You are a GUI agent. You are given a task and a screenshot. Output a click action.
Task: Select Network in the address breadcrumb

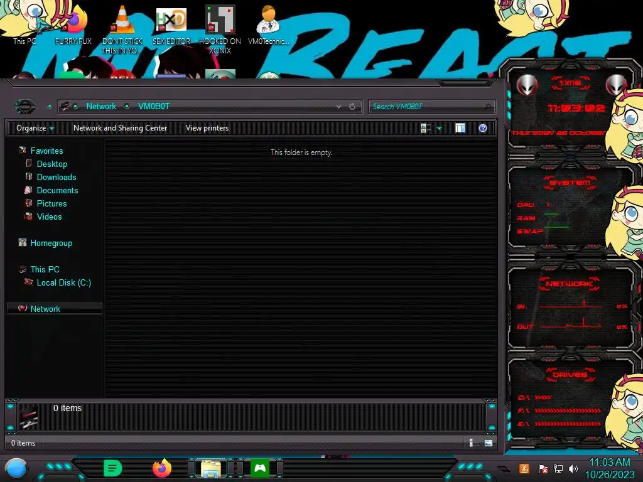pyautogui.click(x=101, y=106)
